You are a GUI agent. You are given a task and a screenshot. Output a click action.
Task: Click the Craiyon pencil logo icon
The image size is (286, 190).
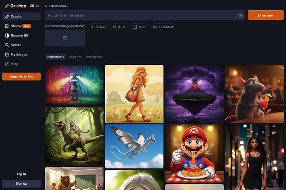tap(7, 6)
